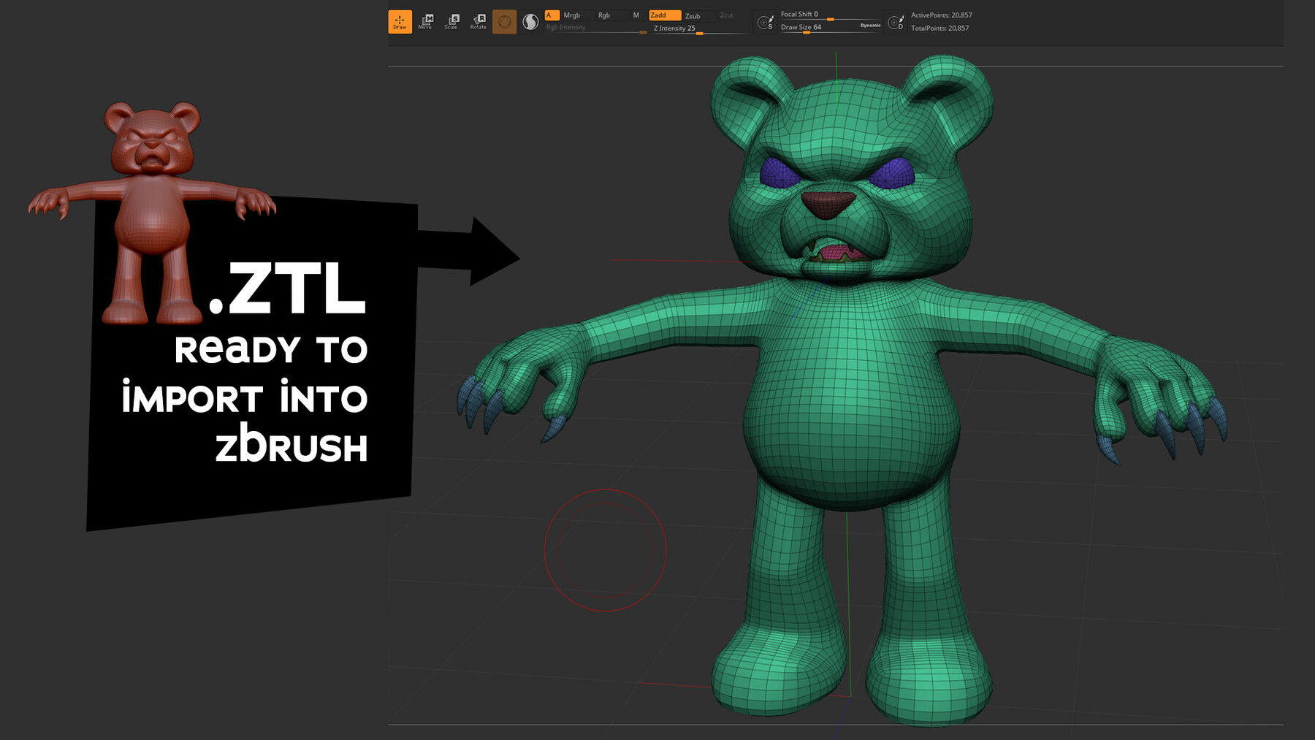Open the current brush selector
The image size is (1315, 740).
[504, 20]
